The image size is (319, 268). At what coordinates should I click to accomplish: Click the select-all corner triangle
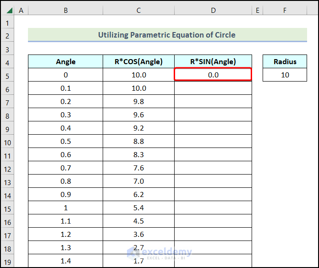8,10
